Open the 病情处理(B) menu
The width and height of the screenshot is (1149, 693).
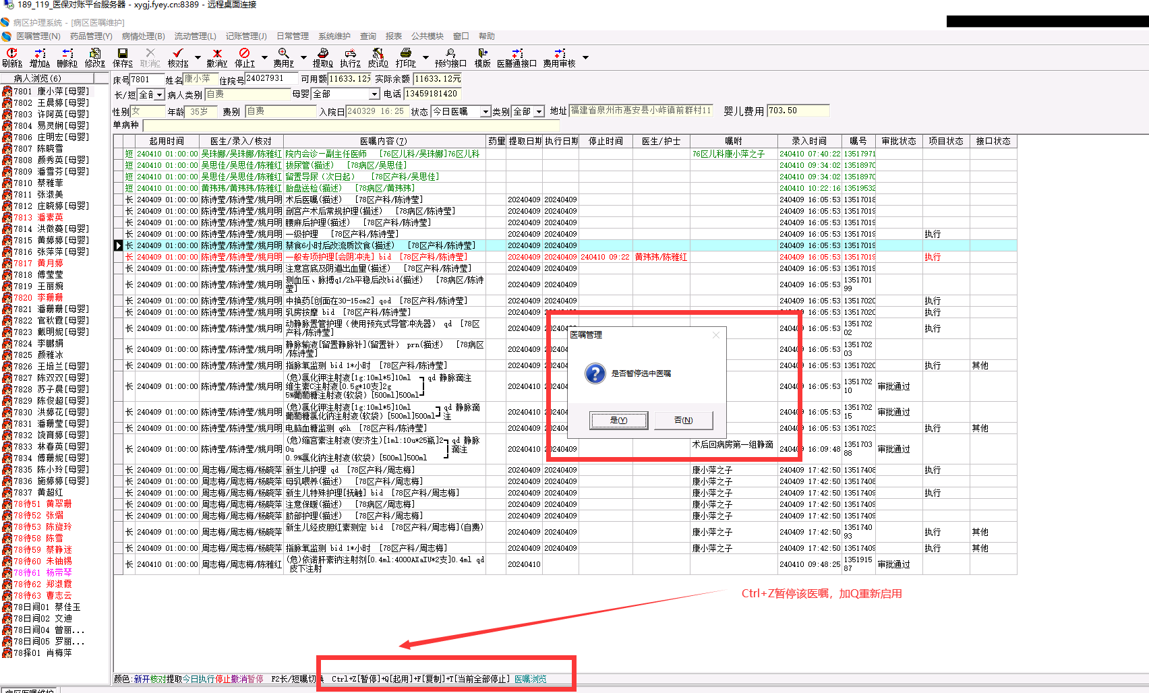(x=143, y=36)
